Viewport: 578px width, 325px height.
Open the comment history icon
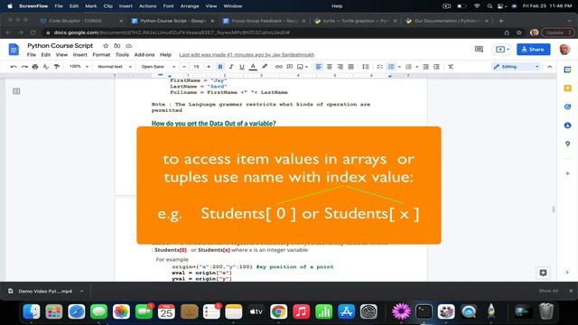(479, 49)
